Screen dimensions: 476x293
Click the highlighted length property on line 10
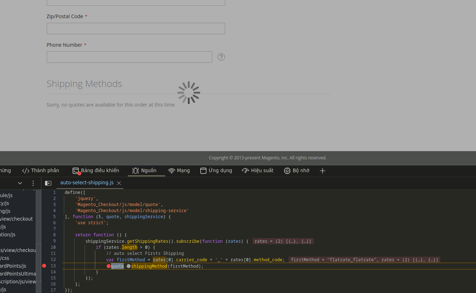(129, 247)
